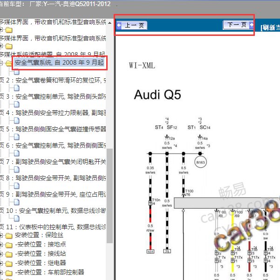Click tree scrollbar up arrow

tap(110, 23)
